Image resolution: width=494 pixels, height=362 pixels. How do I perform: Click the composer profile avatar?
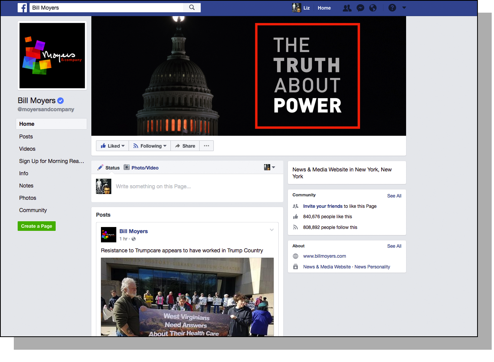pyautogui.click(x=104, y=186)
